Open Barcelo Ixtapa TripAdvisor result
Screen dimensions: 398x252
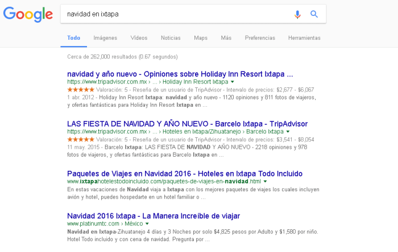[x=187, y=124]
